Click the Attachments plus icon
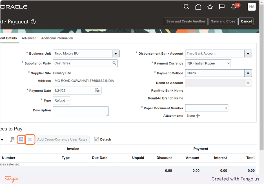The image size is (264, 184). pyautogui.click(x=198, y=116)
